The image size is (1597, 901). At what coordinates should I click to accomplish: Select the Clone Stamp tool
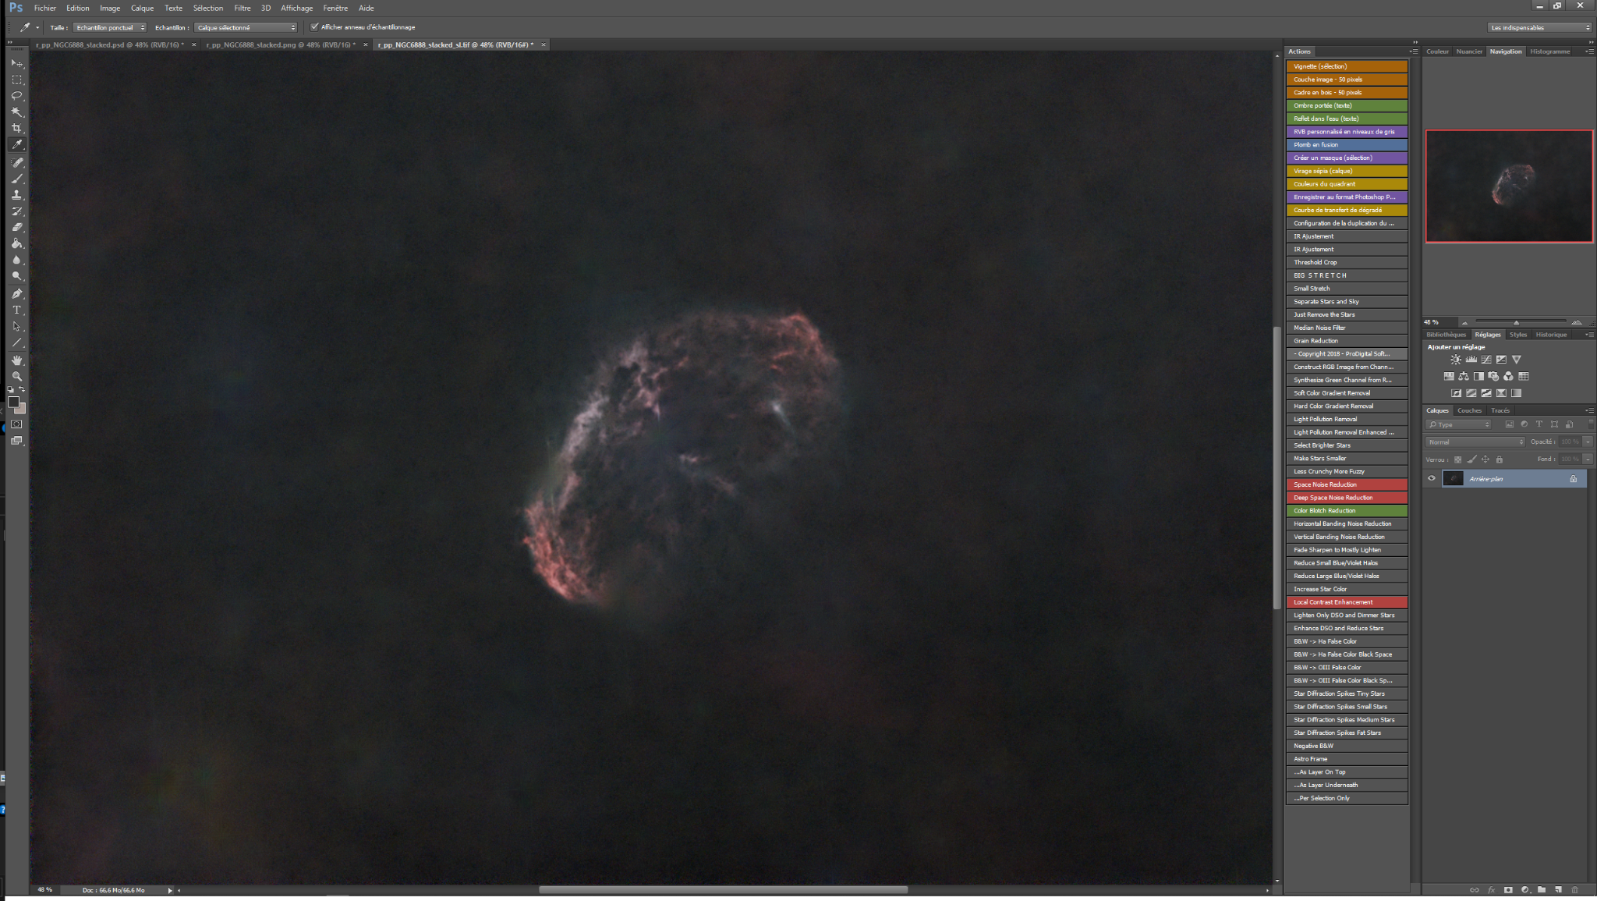16,195
